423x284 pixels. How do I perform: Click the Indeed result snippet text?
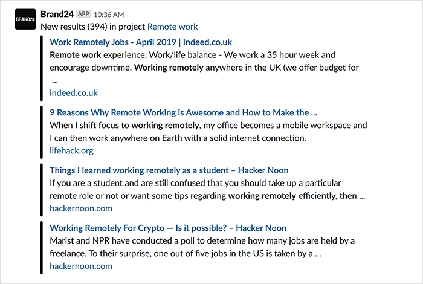click(x=204, y=68)
